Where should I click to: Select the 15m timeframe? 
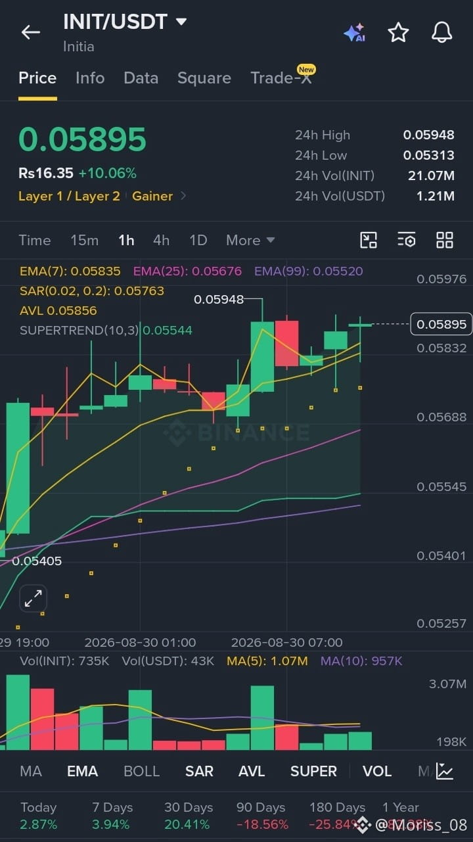pos(84,241)
